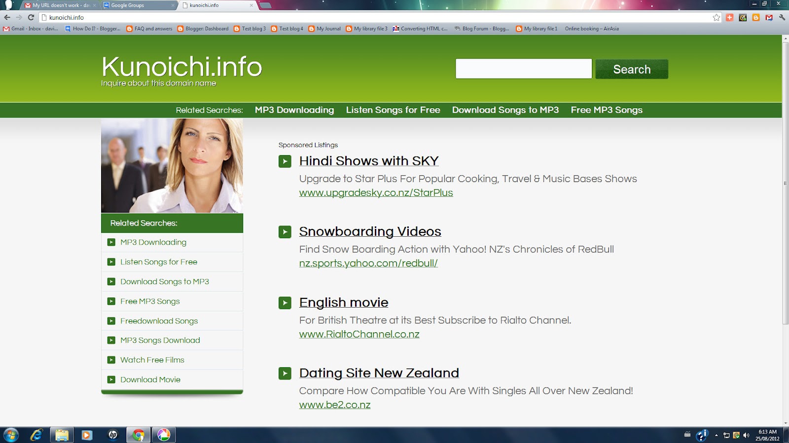Switch to the Google Groups tab

[139, 5]
